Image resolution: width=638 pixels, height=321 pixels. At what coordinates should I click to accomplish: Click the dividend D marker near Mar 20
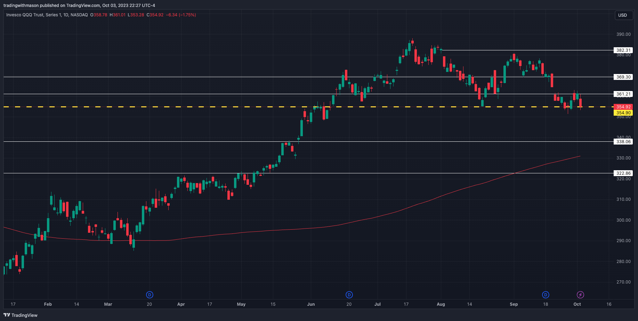click(x=150, y=295)
